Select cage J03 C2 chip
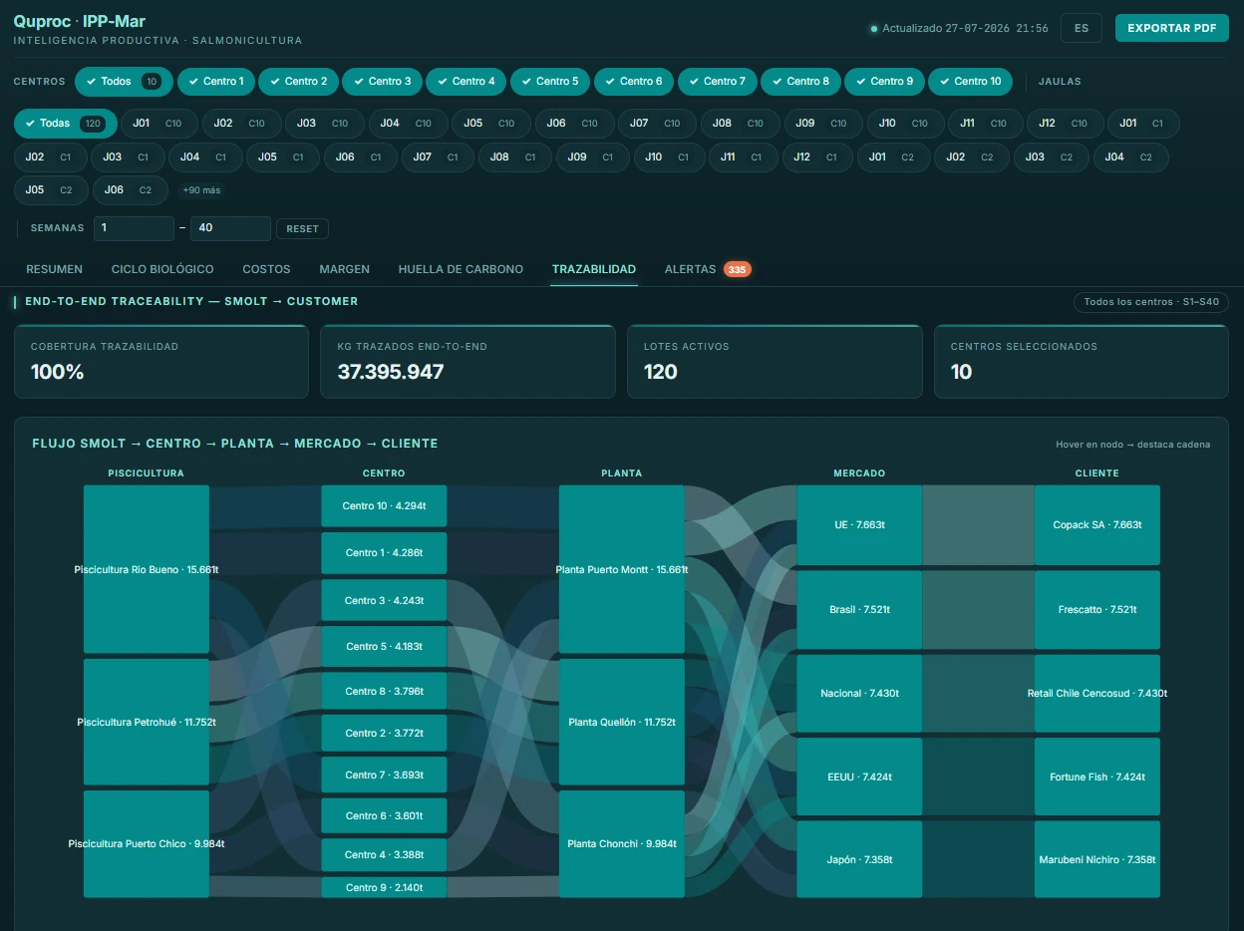Viewport: 1244px width, 931px height. point(1051,157)
